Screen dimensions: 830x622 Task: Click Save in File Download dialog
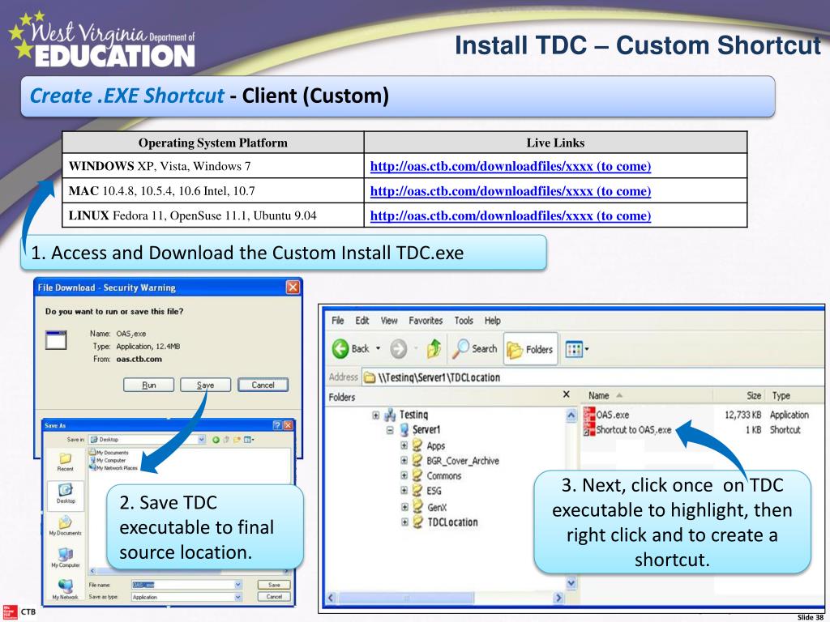click(x=205, y=385)
